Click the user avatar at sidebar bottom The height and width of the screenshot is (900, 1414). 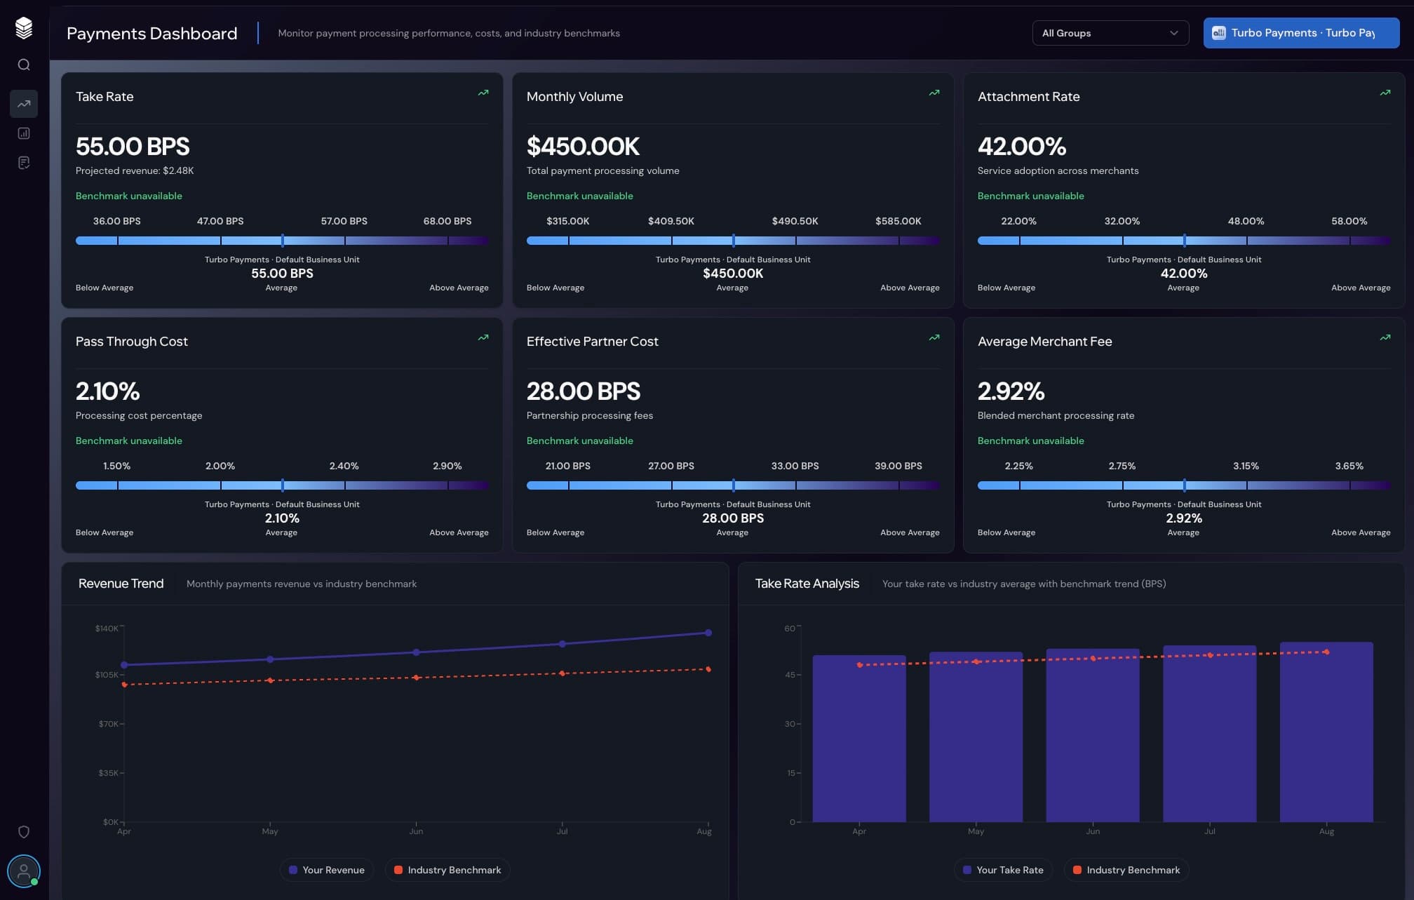[x=24, y=871]
